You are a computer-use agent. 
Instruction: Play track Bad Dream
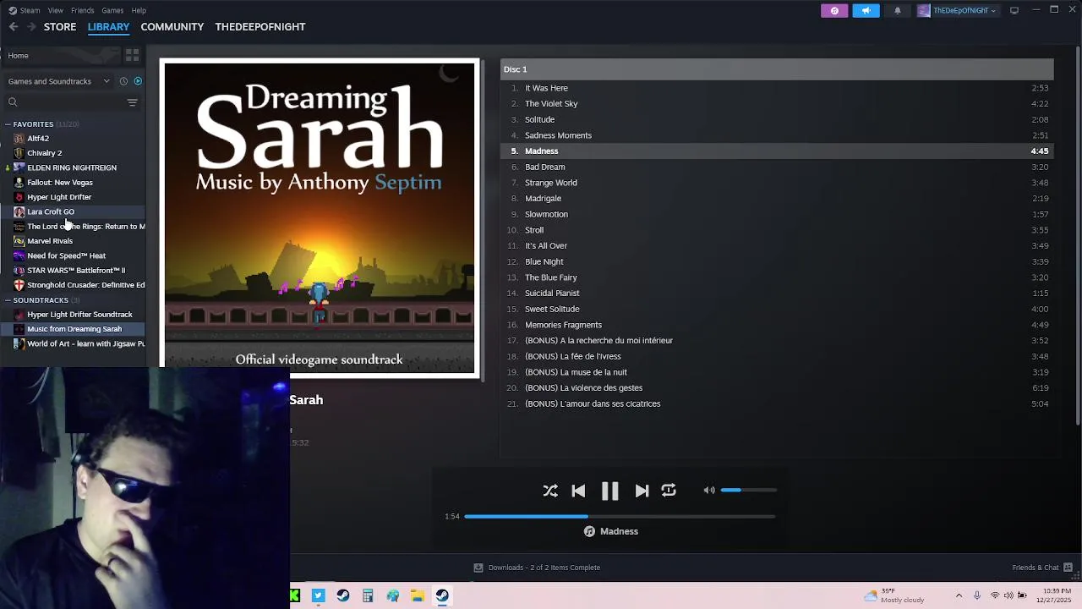tap(777, 167)
